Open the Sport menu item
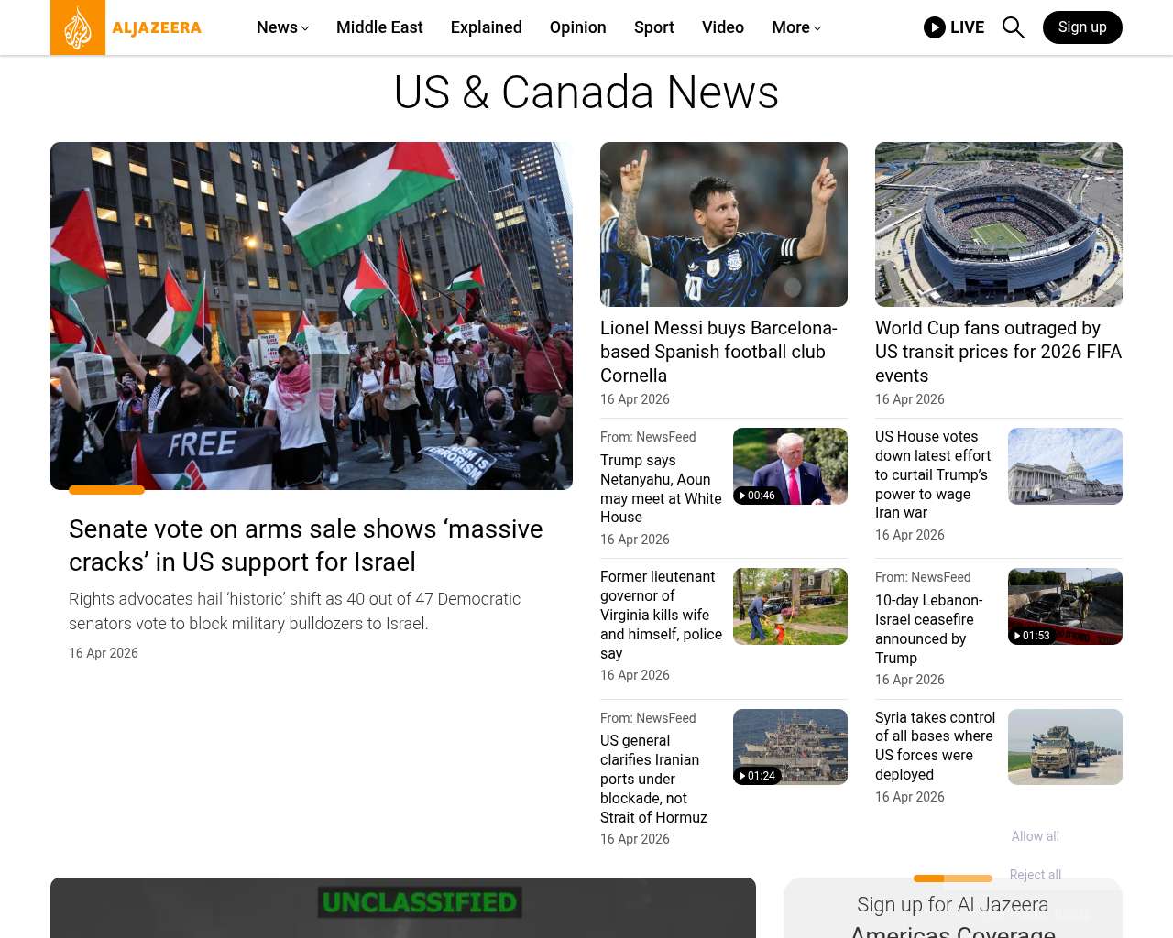Image resolution: width=1173 pixels, height=938 pixels. tap(653, 27)
